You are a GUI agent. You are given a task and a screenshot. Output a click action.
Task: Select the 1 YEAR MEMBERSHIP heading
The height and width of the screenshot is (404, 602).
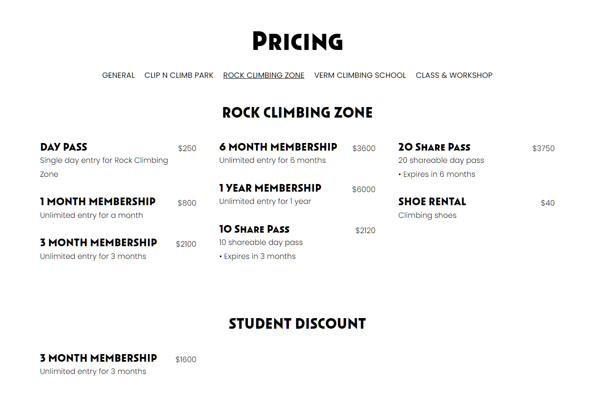coord(270,188)
